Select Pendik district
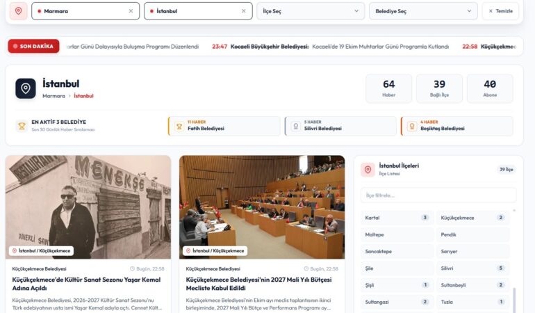 [473, 235]
